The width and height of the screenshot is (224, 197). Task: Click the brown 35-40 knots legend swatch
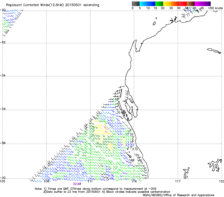[x=191, y=4]
